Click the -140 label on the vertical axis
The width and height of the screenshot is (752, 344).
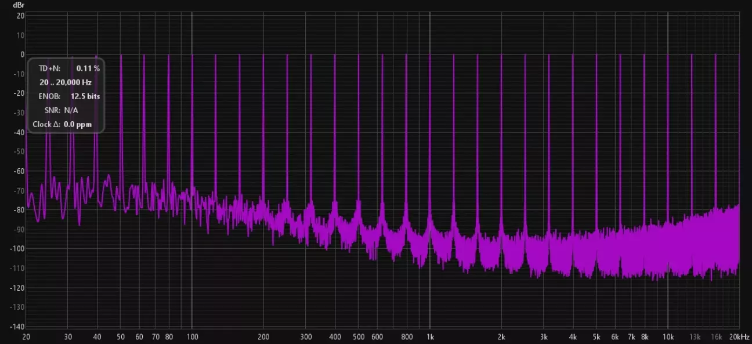click(17, 326)
